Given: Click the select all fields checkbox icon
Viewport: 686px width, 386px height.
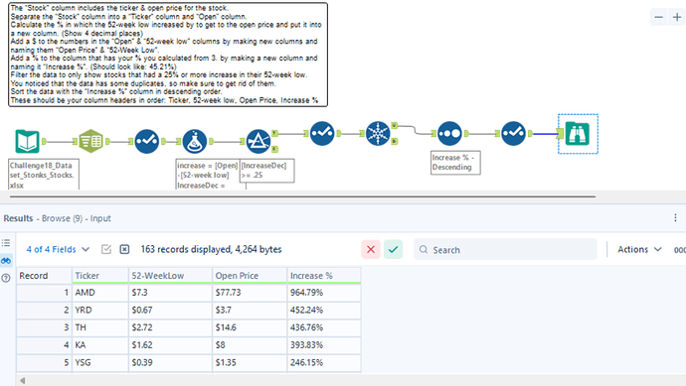Looking at the screenshot, I should coord(105,249).
